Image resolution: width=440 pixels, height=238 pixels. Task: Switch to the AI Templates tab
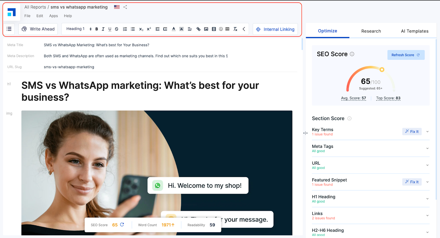(x=415, y=31)
